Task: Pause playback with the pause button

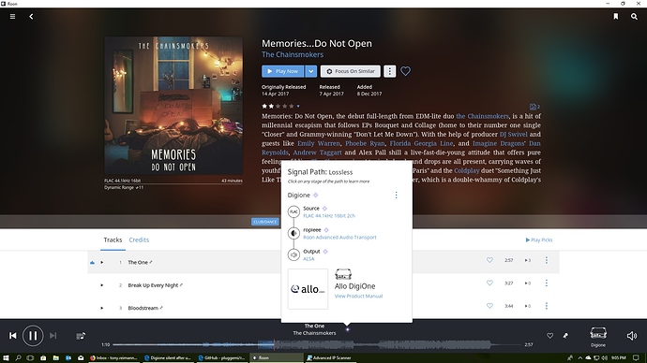Action: coord(33,336)
